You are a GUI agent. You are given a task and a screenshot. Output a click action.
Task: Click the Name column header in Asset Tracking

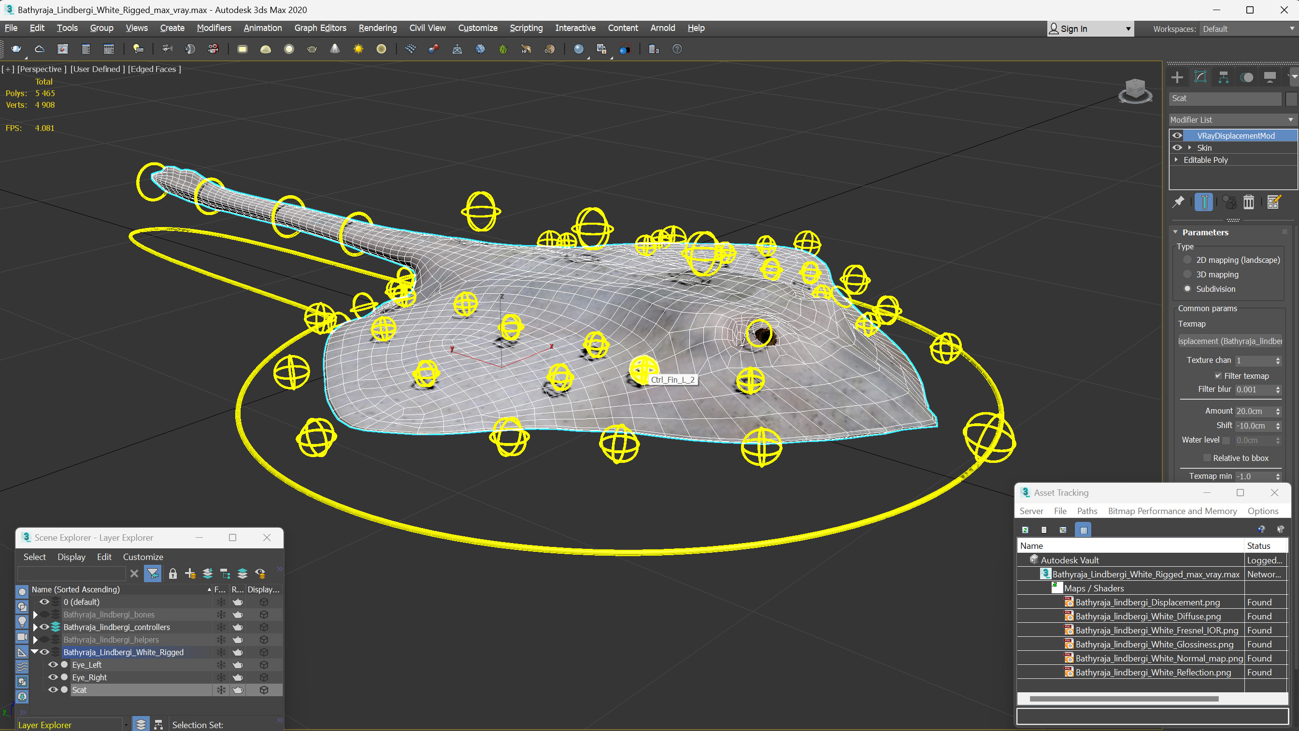1130,546
